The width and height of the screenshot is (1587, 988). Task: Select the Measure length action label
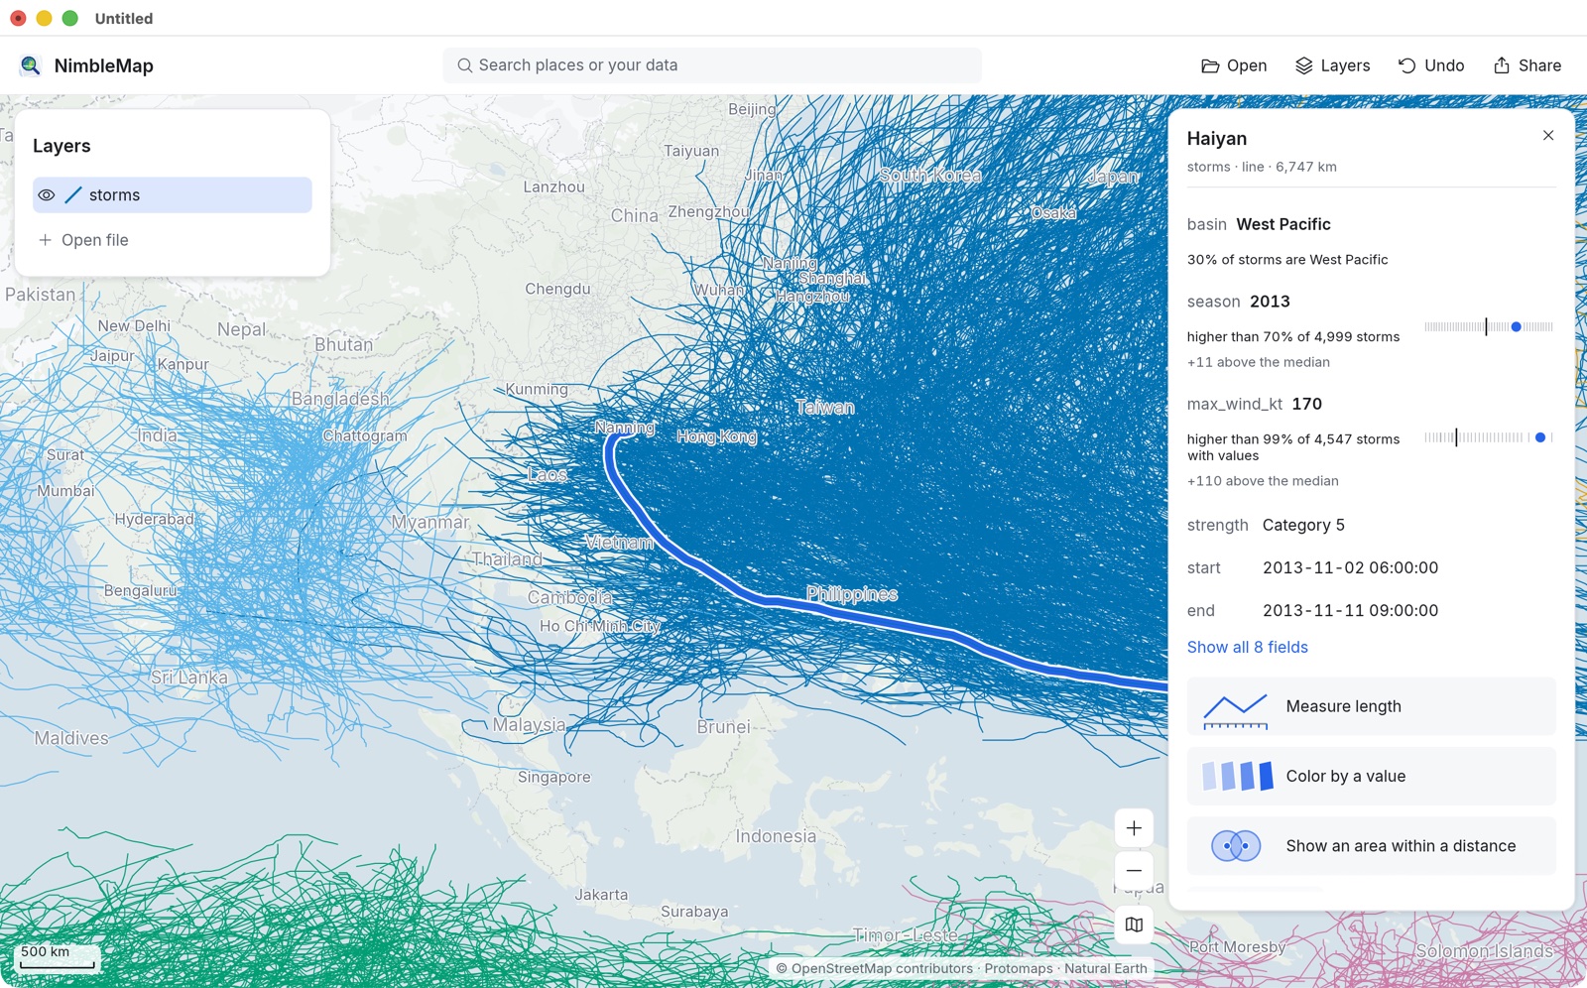pos(1344,706)
